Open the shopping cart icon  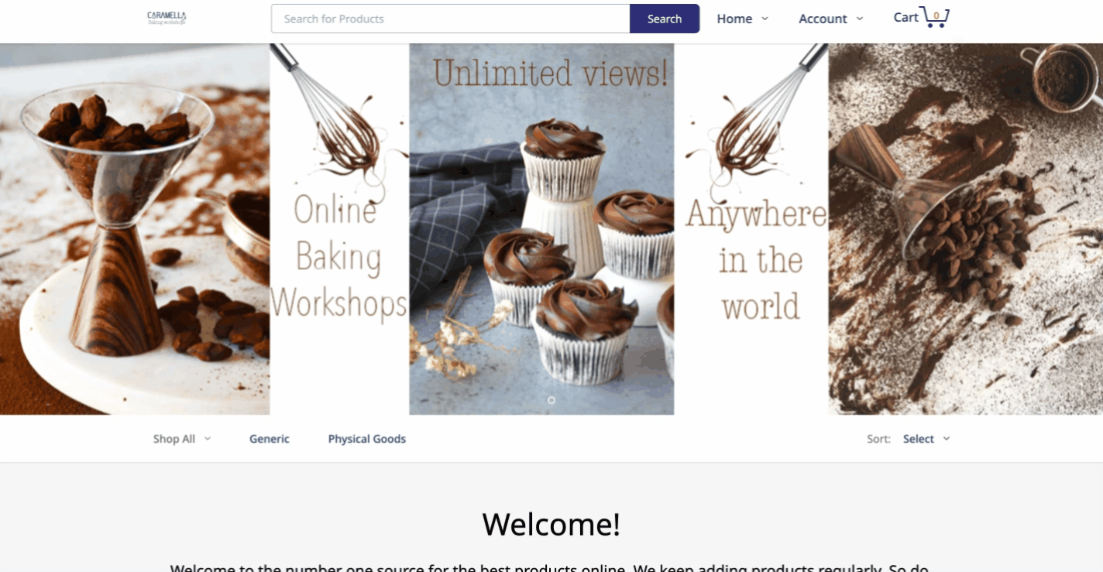coord(936,17)
